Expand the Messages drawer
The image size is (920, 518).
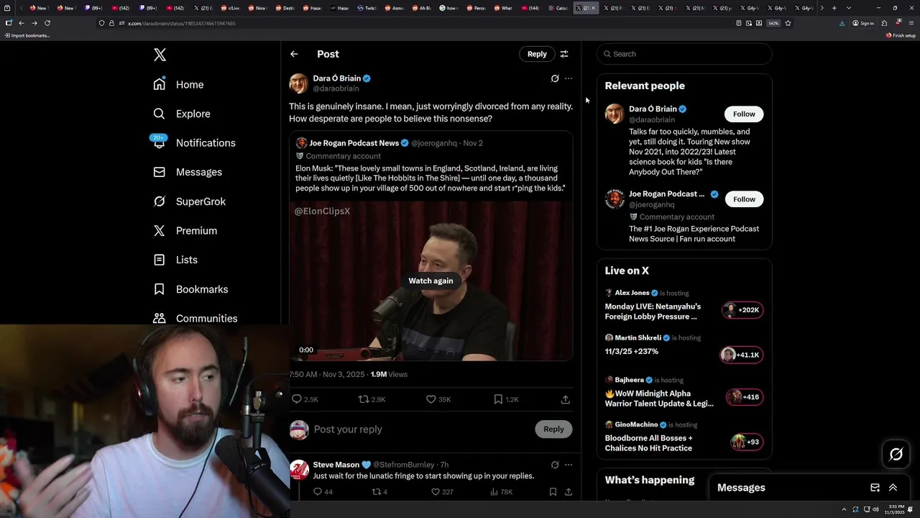(x=893, y=488)
